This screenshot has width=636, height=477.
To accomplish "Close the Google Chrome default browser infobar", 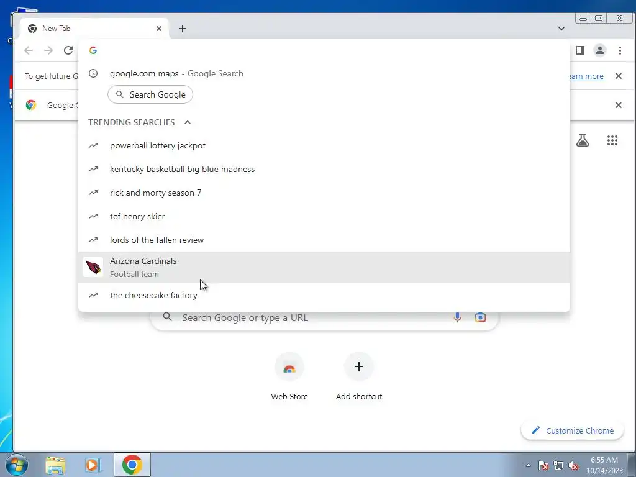I will coord(619,105).
